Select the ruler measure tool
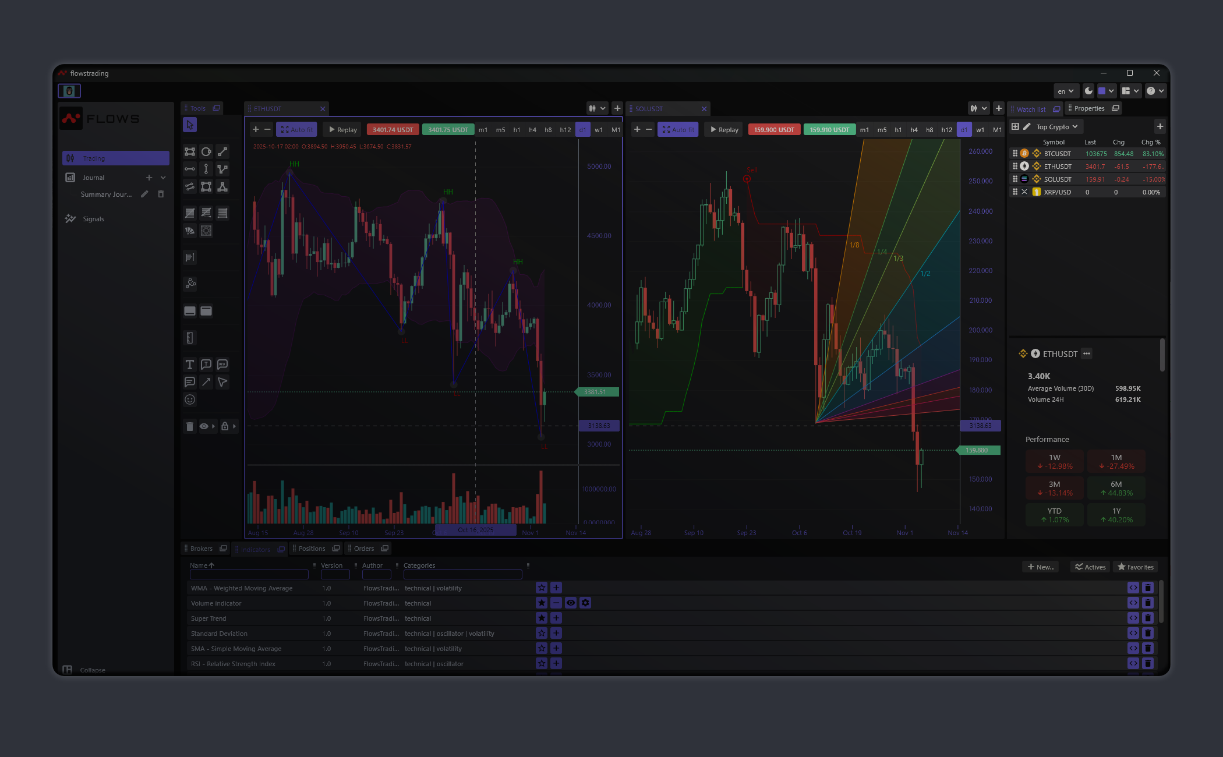The width and height of the screenshot is (1223, 757). (189, 338)
